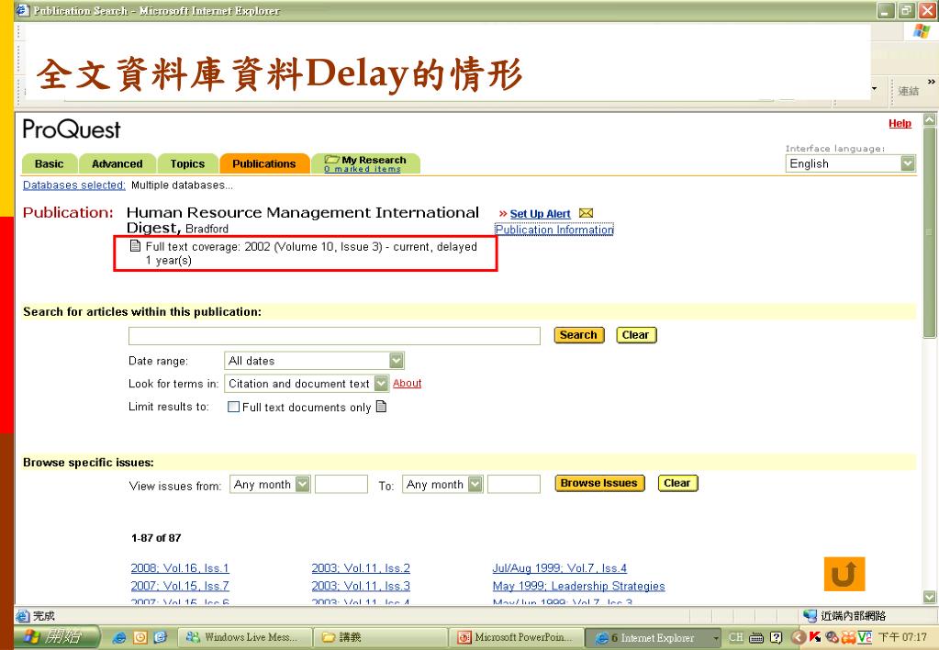Viewport: 939px width, 650px height.
Task: Click the full text documents only page icon
Action: pyautogui.click(x=381, y=407)
